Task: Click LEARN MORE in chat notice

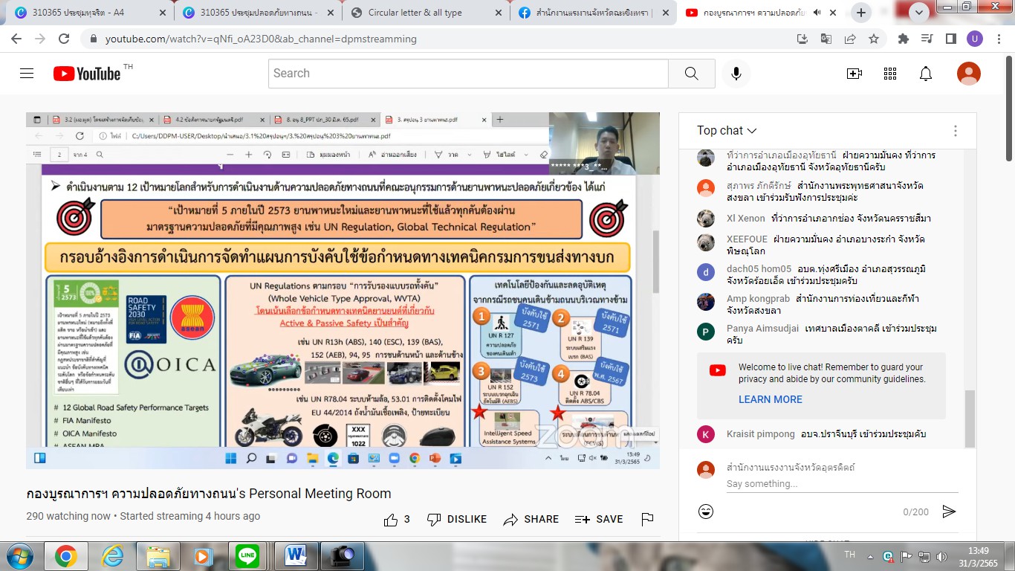Action: click(x=770, y=399)
